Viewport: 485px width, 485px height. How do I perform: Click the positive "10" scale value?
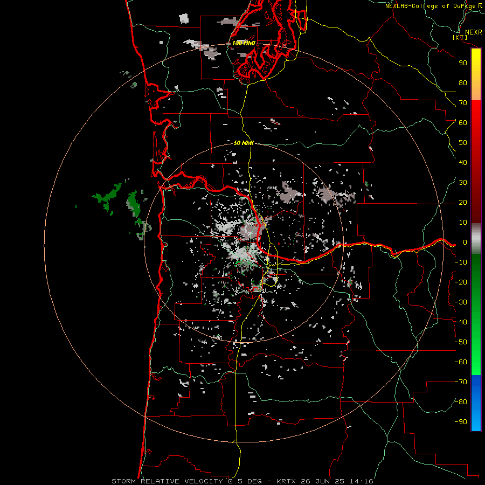click(463, 223)
